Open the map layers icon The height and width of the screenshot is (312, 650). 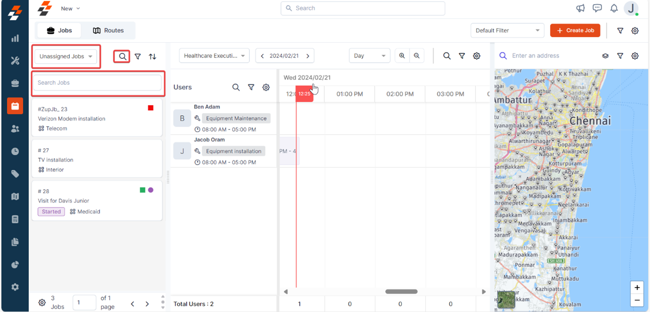click(x=605, y=56)
